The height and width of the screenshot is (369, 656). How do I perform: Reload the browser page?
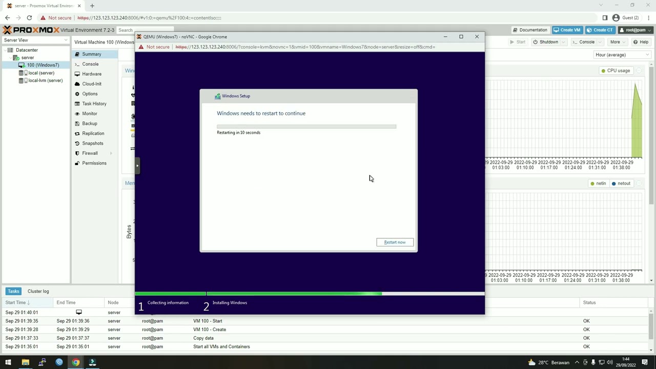click(x=29, y=18)
